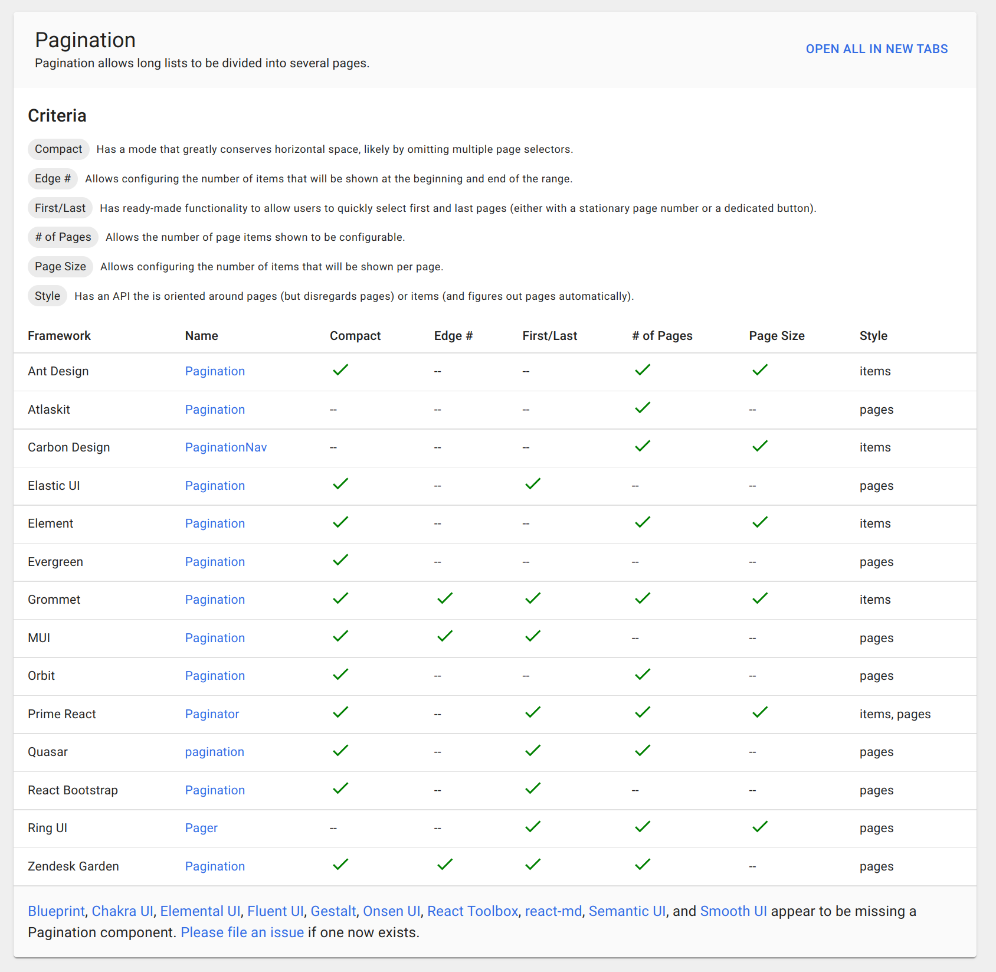
Task: Click MUI's First/Last checkmark
Action: [x=532, y=636]
